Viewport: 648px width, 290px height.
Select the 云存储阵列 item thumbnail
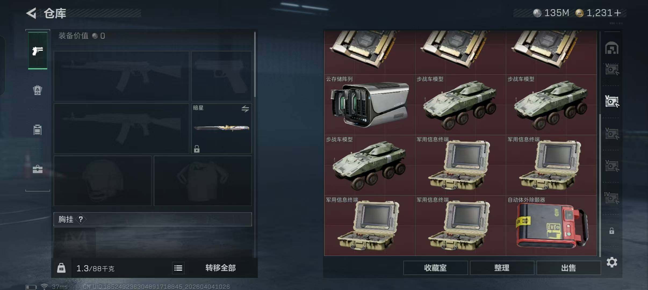(x=370, y=105)
